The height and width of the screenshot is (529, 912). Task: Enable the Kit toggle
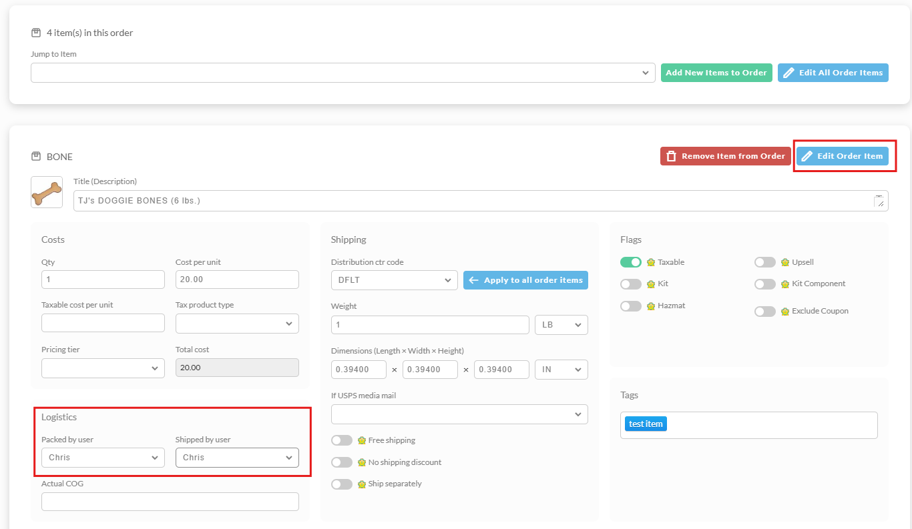[x=631, y=284]
